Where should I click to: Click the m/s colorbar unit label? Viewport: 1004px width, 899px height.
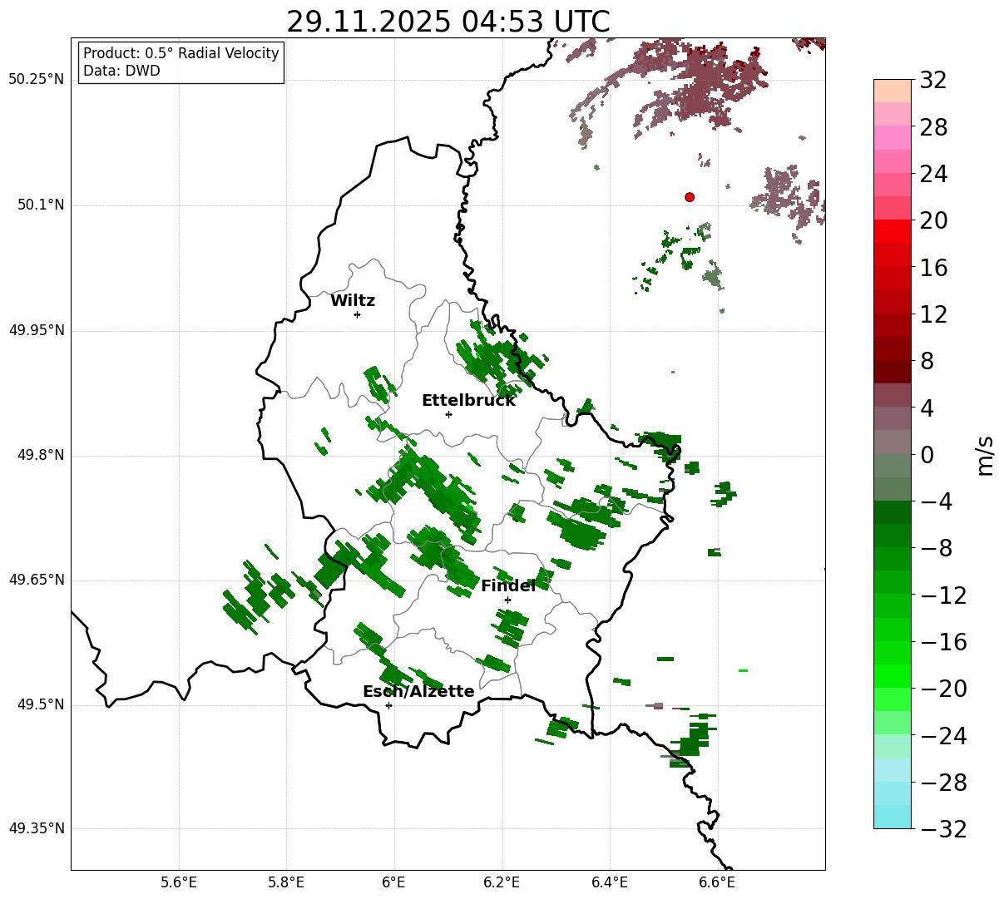(x=986, y=454)
